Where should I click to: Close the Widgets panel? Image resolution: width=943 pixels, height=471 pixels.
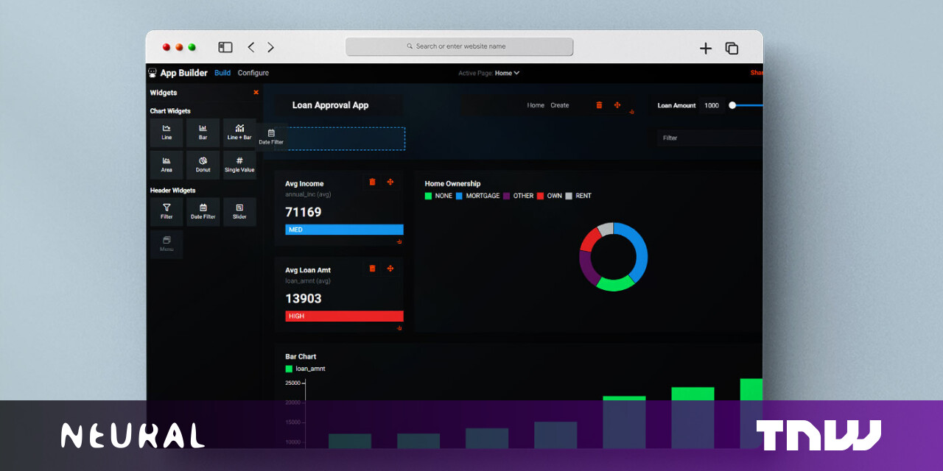click(x=256, y=93)
